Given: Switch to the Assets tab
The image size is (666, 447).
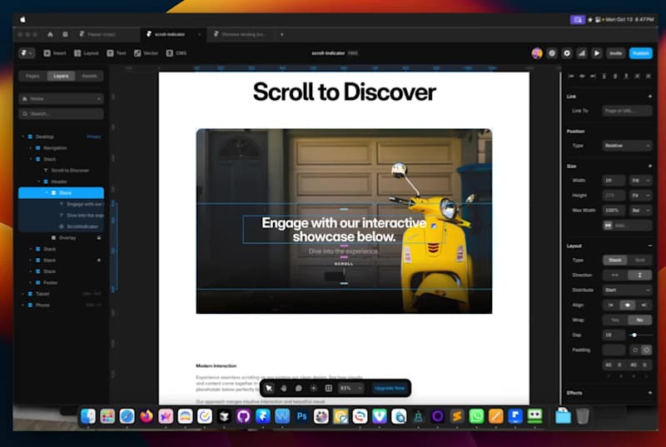Looking at the screenshot, I should pos(89,76).
